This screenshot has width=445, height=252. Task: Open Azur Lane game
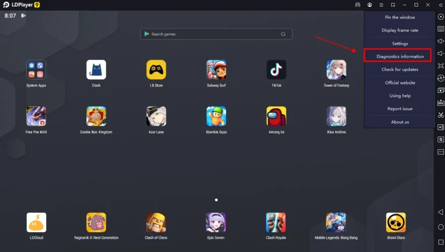156,116
